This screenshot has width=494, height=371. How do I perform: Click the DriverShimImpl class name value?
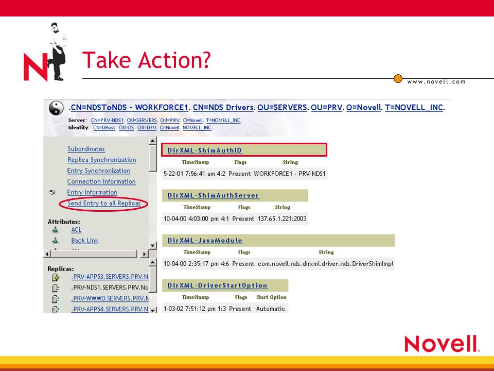point(325,264)
